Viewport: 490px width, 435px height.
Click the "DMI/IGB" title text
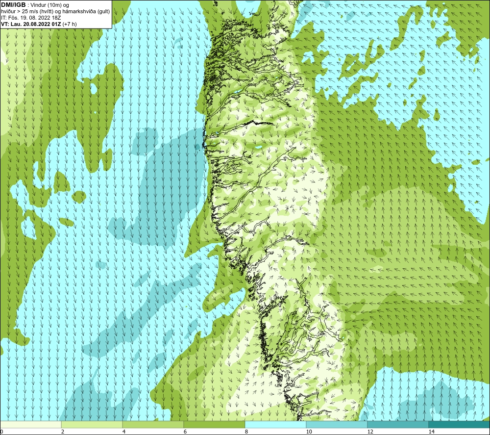pyautogui.click(x=13, y=5)
